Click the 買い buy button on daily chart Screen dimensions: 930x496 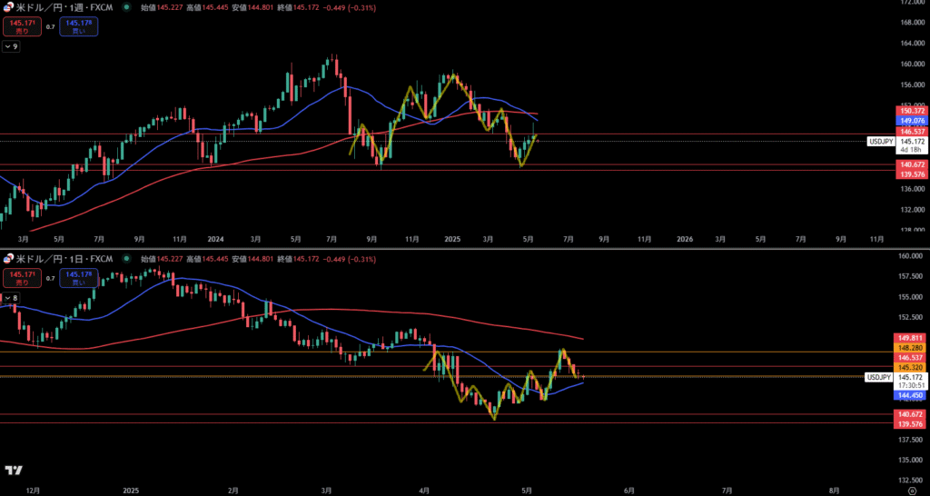click(x=79, y=278)
